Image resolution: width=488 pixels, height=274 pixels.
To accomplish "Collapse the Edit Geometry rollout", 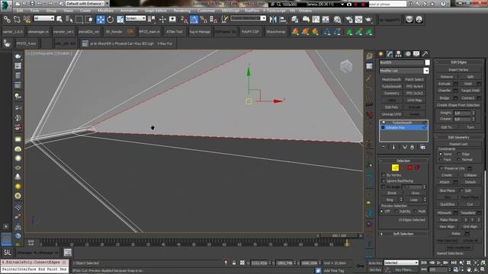I will click(x=458, y=137).
